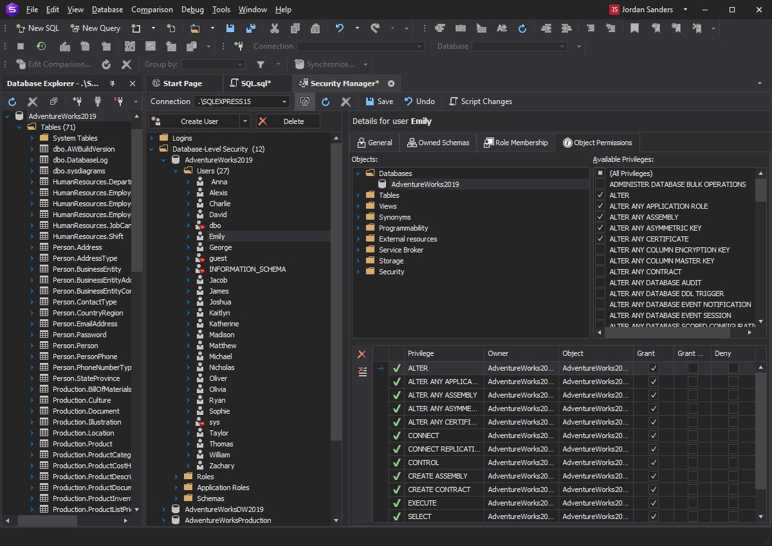Check the ALTER ANY CONTRACT privilege
This screenshot has height=546, width=772.
[600, 271]
